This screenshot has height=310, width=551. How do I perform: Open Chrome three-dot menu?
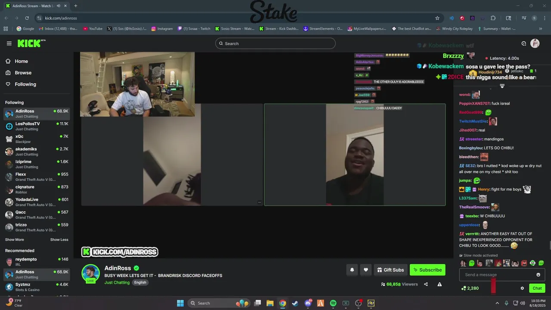click(545, 18)
